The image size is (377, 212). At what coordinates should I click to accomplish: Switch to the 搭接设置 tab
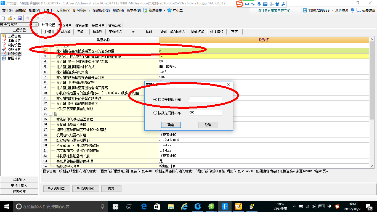(98, 25)
